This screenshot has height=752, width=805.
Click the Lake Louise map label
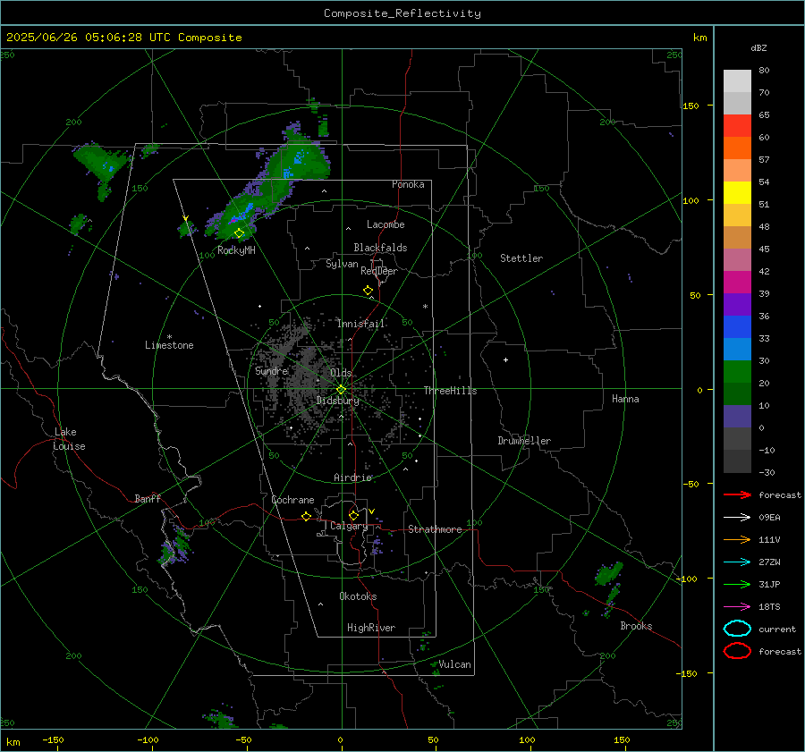69,439
